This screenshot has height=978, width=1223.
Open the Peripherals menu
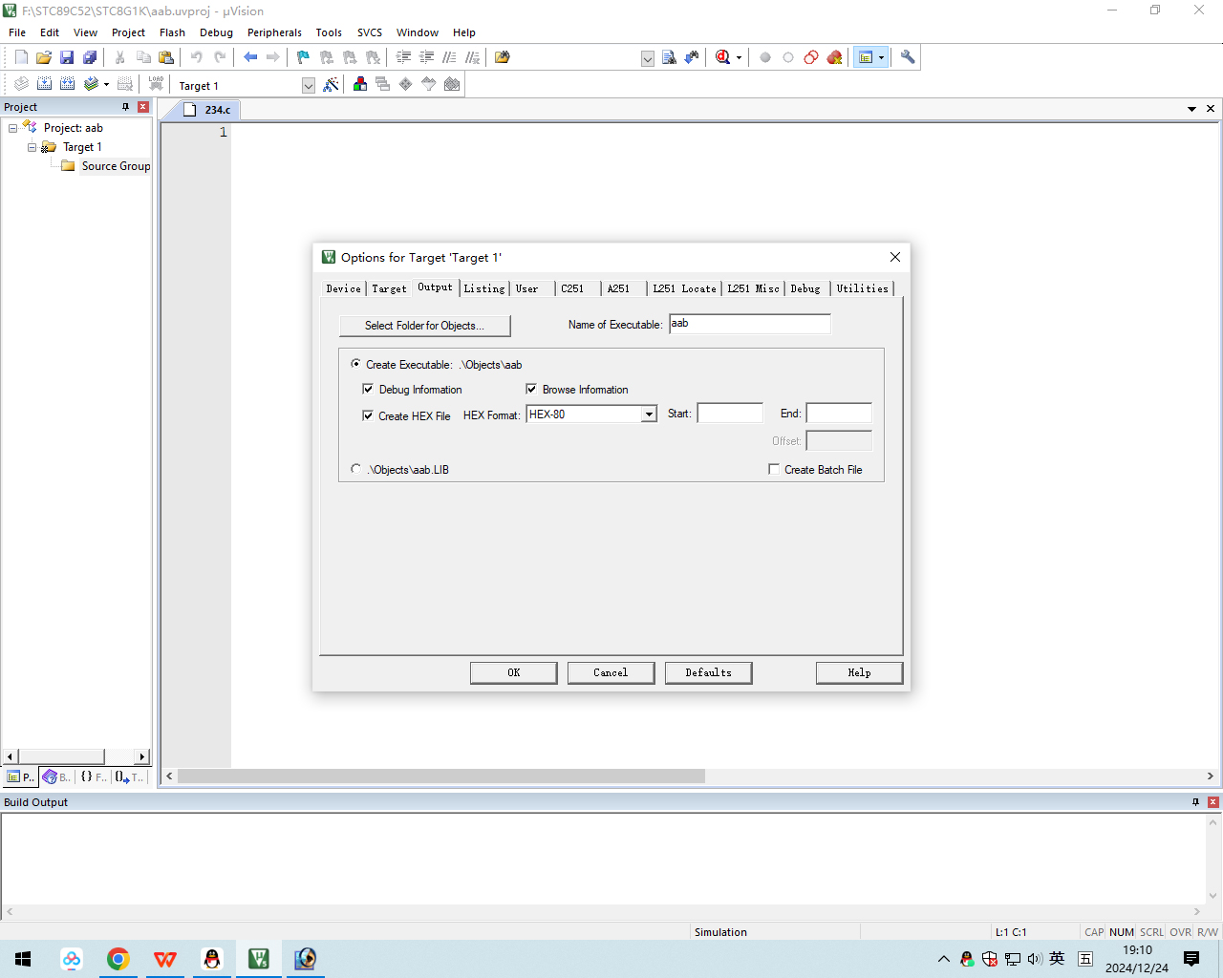(274, 32)
